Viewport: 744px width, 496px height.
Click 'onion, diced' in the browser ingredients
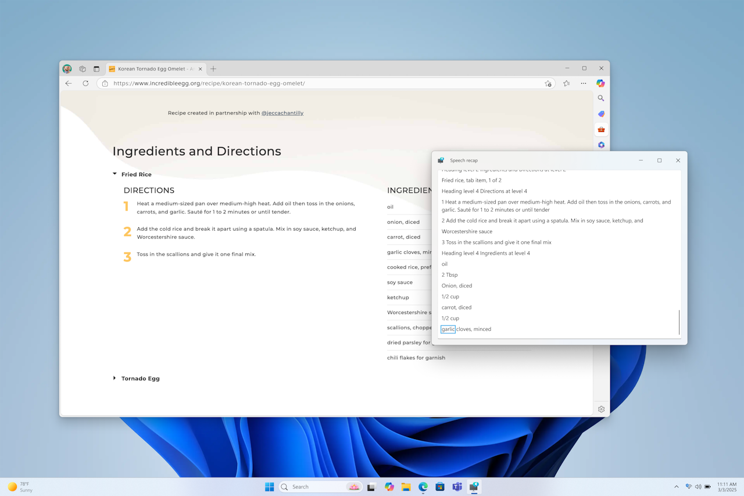click(403, 222)
